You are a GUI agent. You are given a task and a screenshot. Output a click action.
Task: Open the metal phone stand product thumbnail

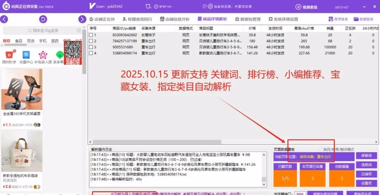click(x=22, y=89)
